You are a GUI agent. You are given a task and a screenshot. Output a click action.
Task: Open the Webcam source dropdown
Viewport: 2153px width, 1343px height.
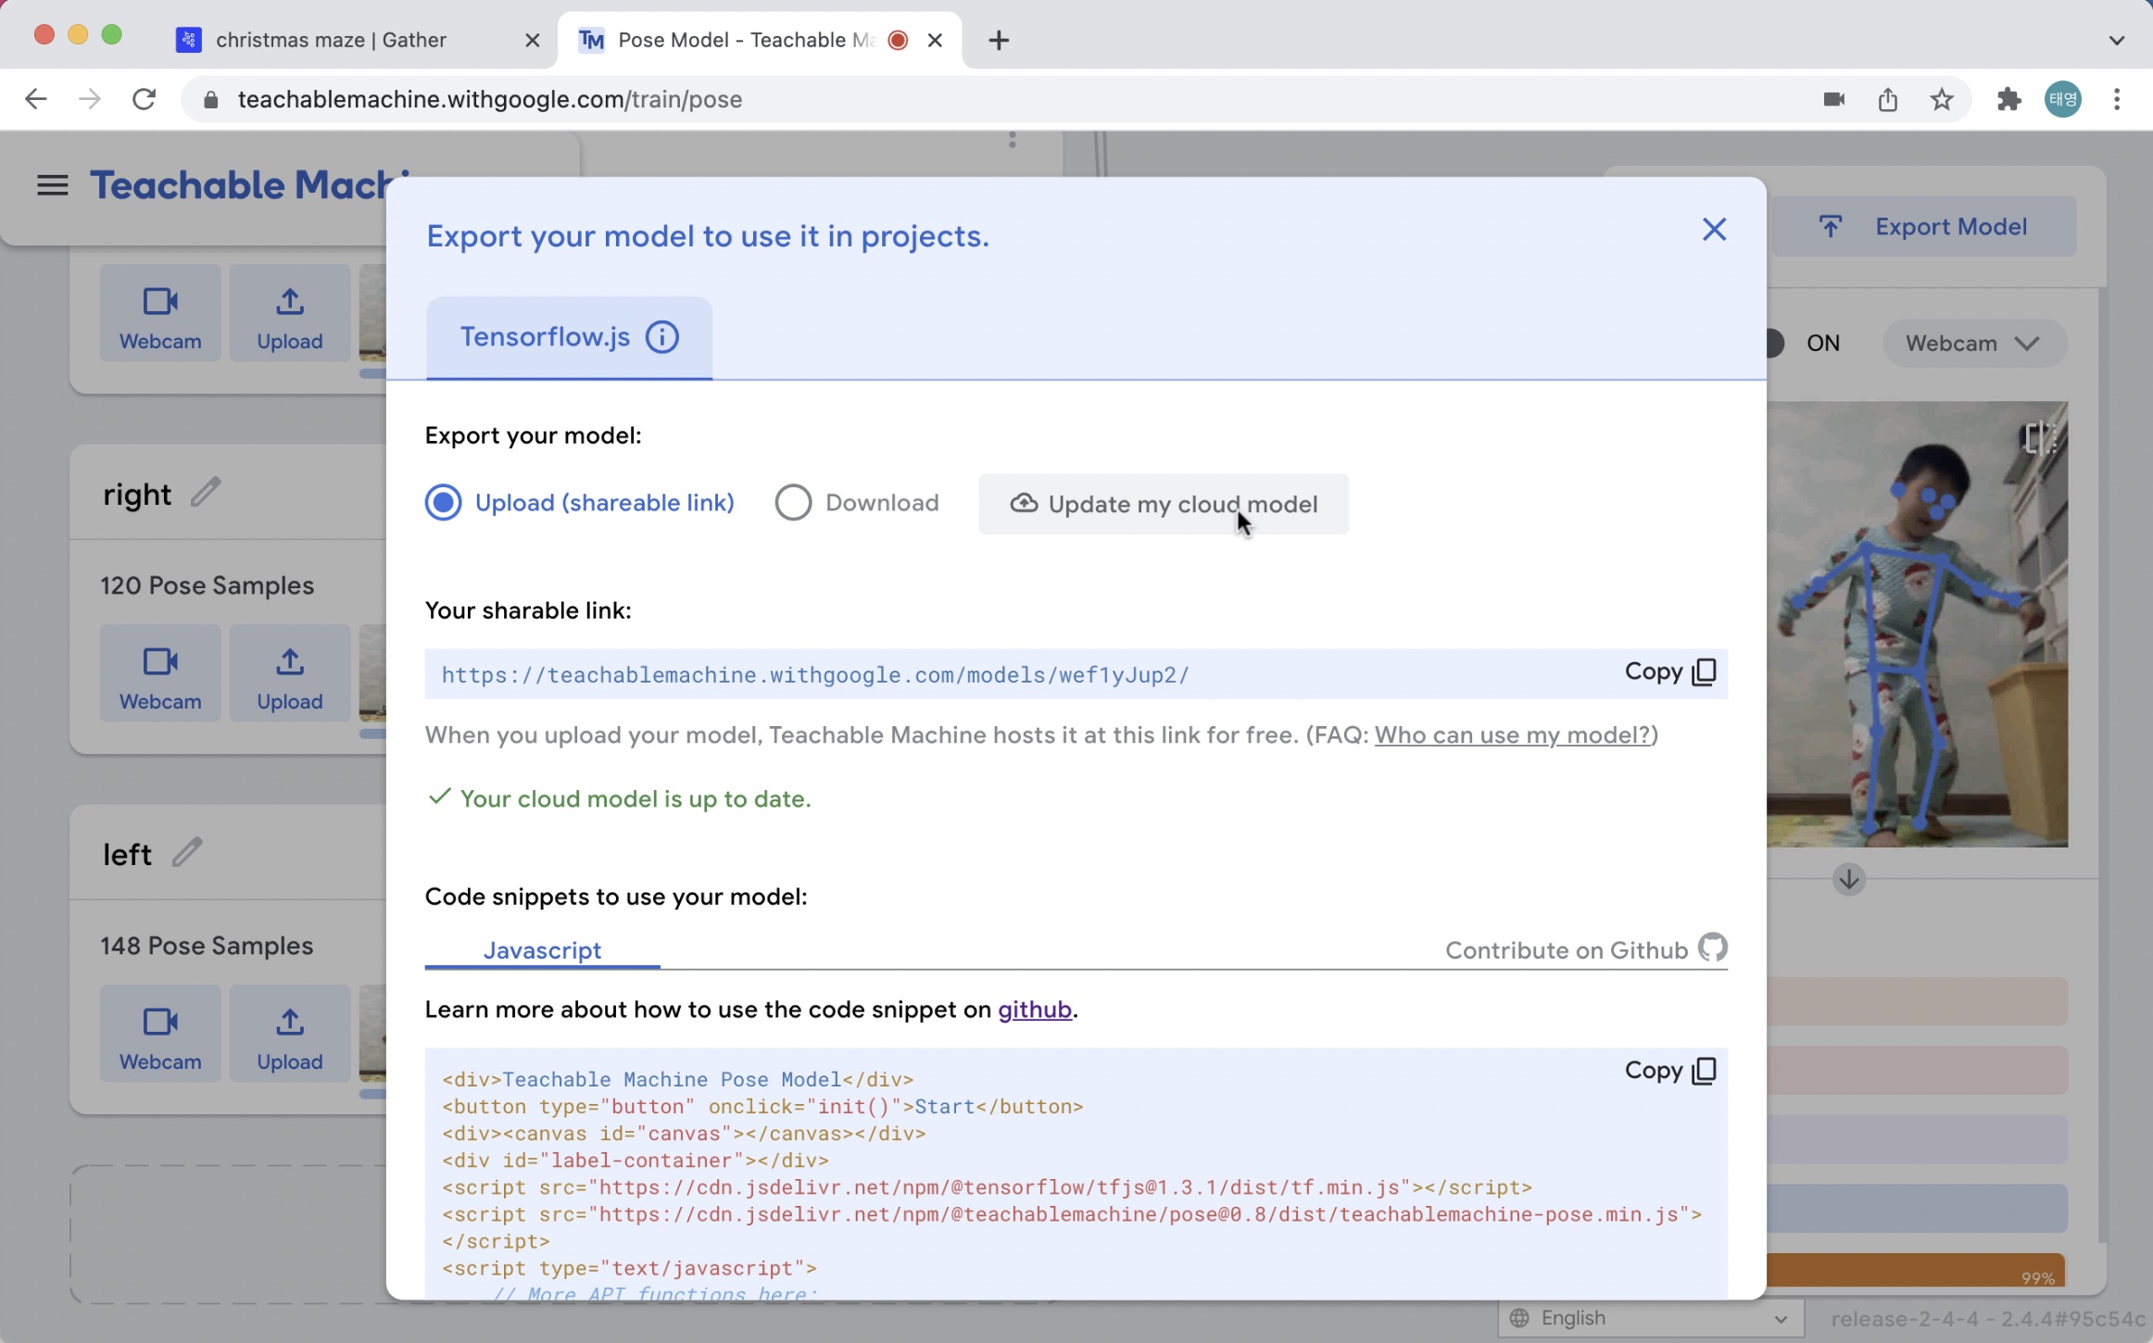[1973, 343]
